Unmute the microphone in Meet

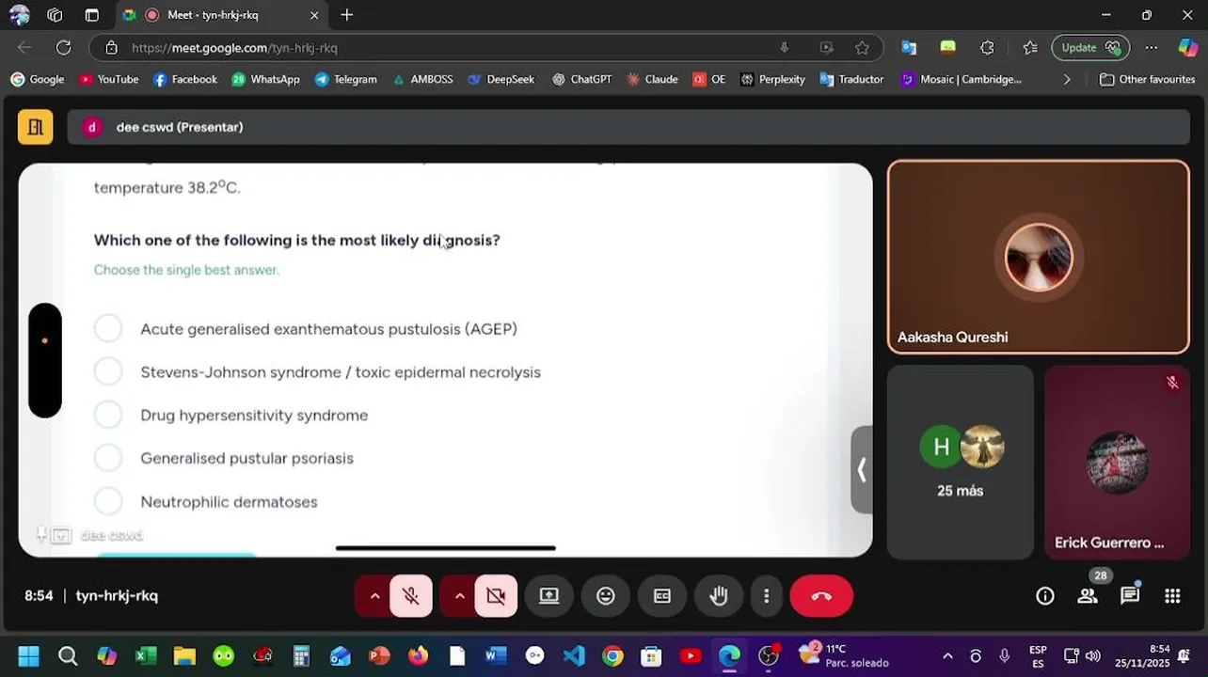pyautogui.click(x=411, y=596)
